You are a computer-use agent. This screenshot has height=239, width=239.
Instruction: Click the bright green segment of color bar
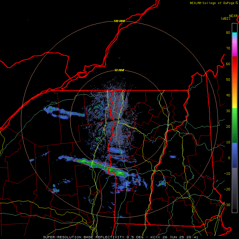pos(234,113)
